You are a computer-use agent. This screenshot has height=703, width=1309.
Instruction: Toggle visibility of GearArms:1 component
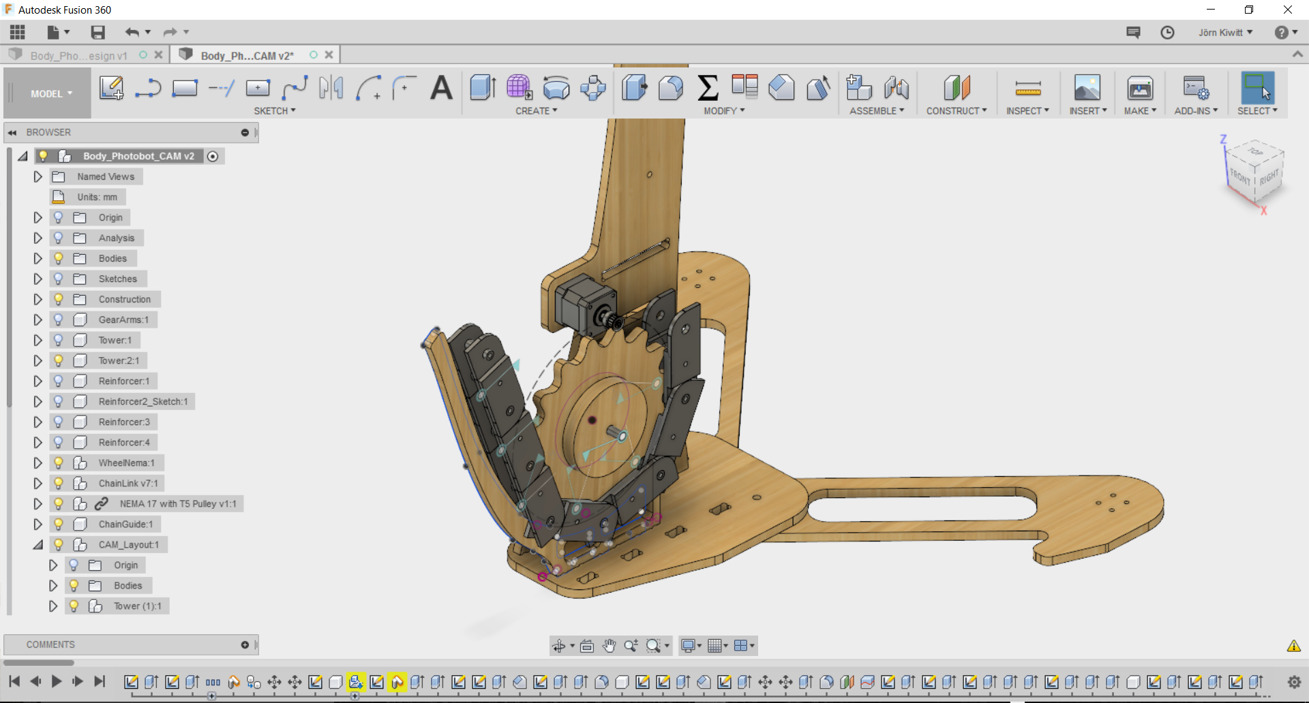tap(59, 319)
